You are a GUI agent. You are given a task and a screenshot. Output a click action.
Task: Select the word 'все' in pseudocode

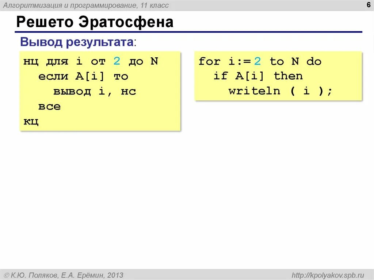(x=50, y=107)
